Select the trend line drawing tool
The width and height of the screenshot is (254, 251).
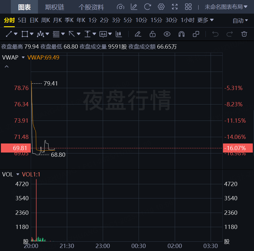point(9,34)
